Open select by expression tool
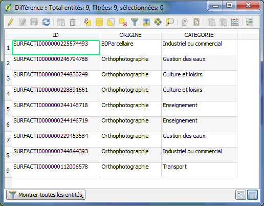Screen dimensions: 264x206 [87, 22]
